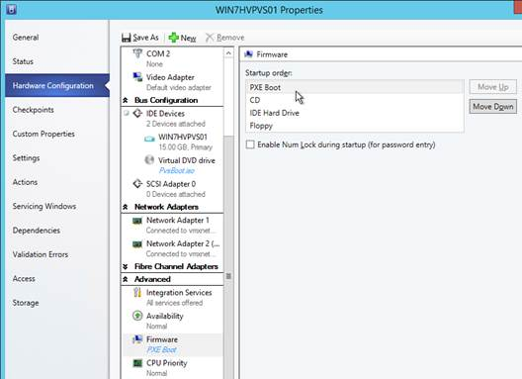The image size is (522, 379).
Task: Enable Num Lock during startup checkbox
Action: 250,144
